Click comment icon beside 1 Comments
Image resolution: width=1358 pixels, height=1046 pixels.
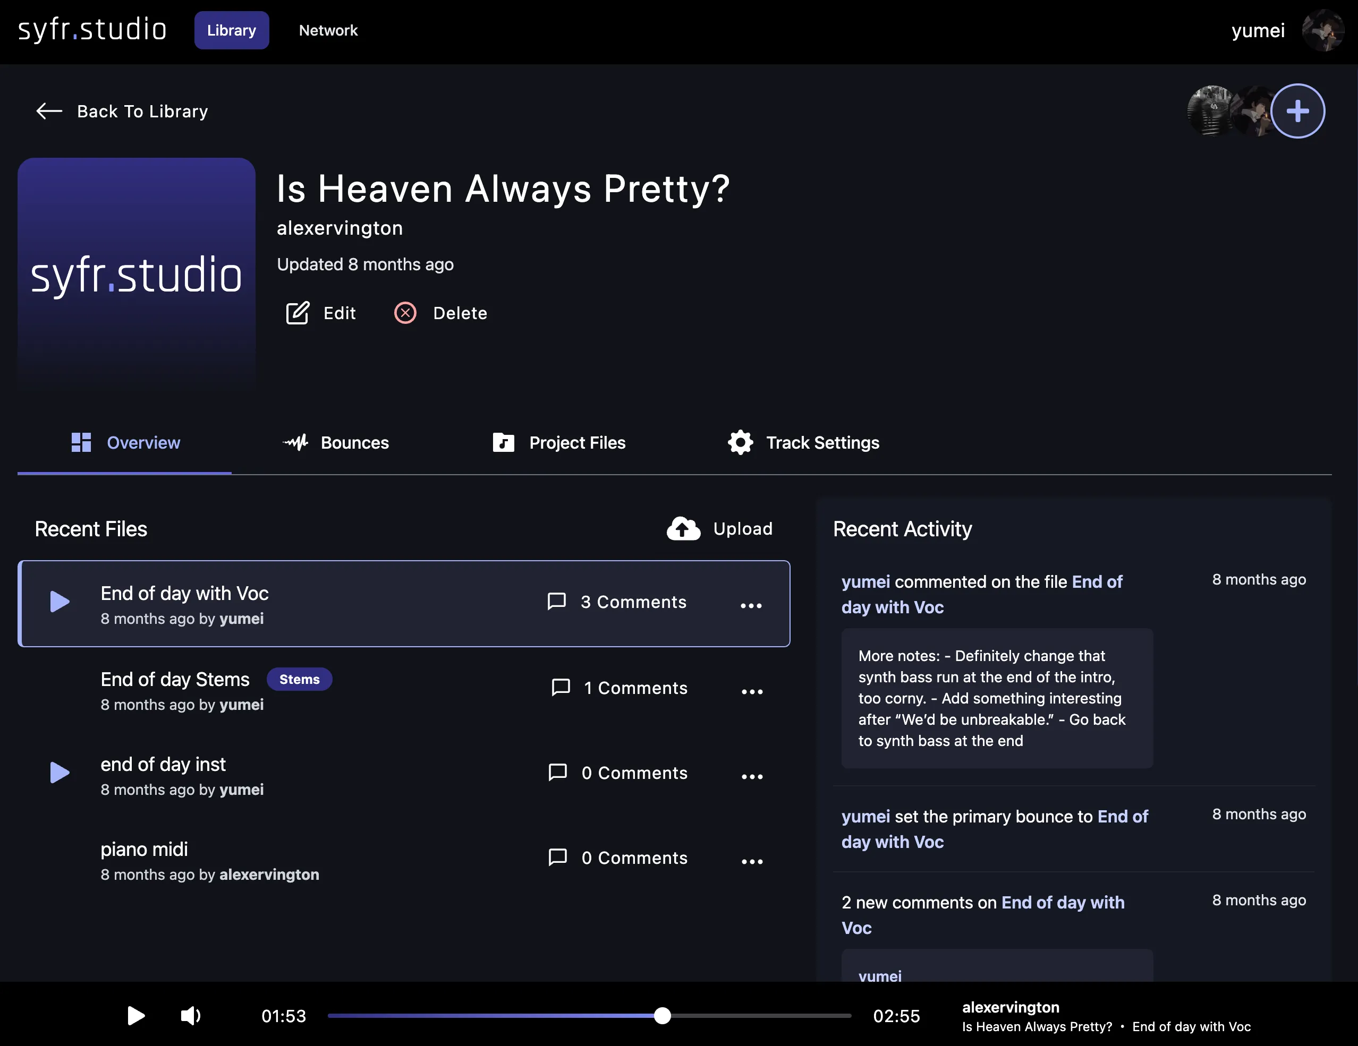(561, 688)
